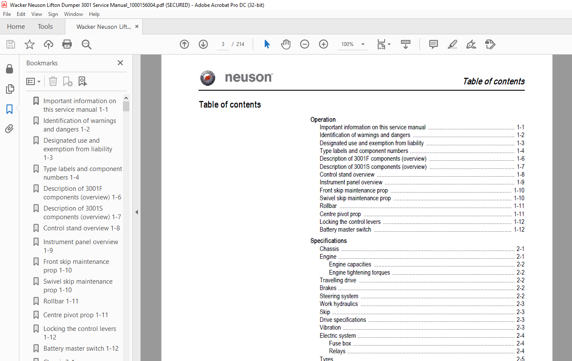The image size is (572, 361).
Task: Open the Sign document pen tool
Action: tap(471, 44)
